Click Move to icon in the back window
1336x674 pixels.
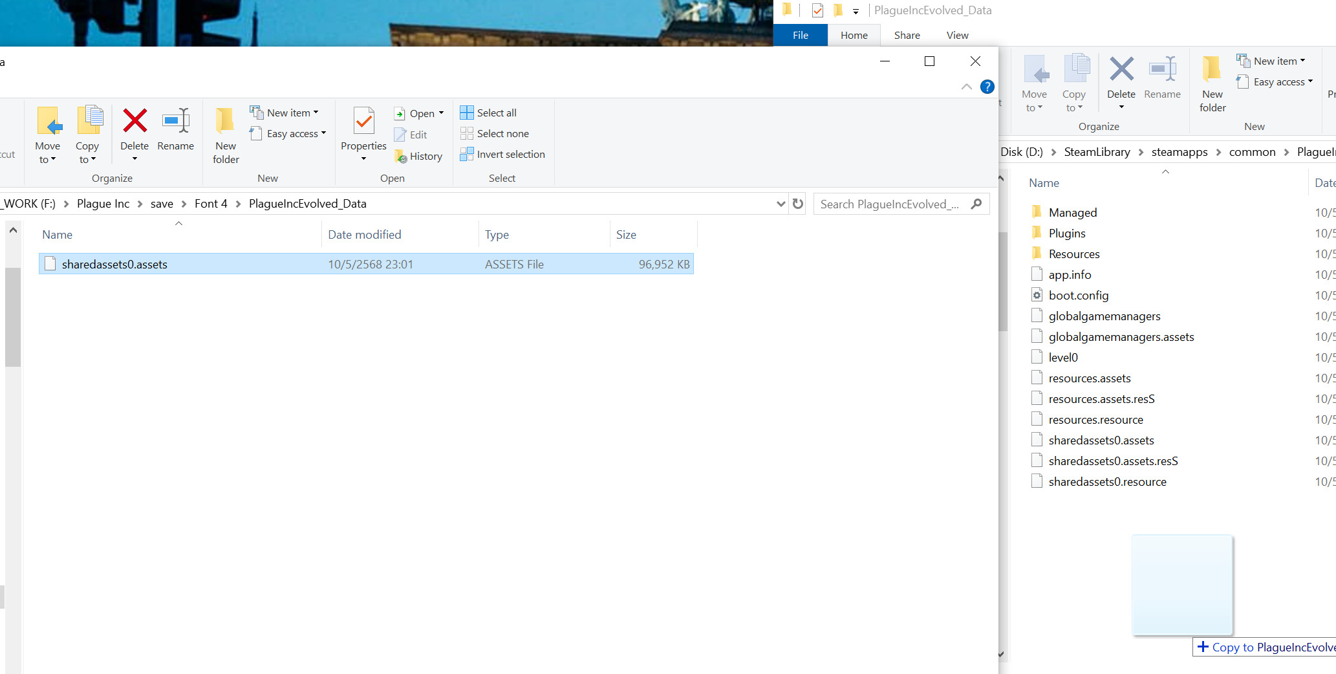click(1036, 69)
